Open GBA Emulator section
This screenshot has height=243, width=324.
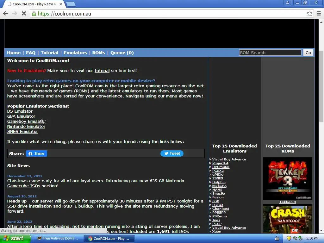[x=21, y=116]
